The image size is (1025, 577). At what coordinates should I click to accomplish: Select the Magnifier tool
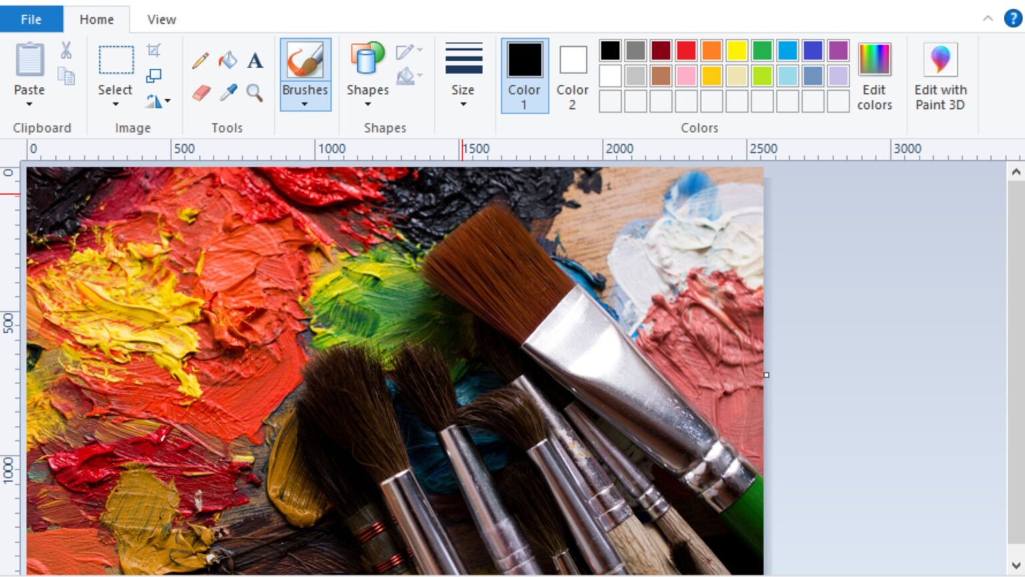click(255, 93)
